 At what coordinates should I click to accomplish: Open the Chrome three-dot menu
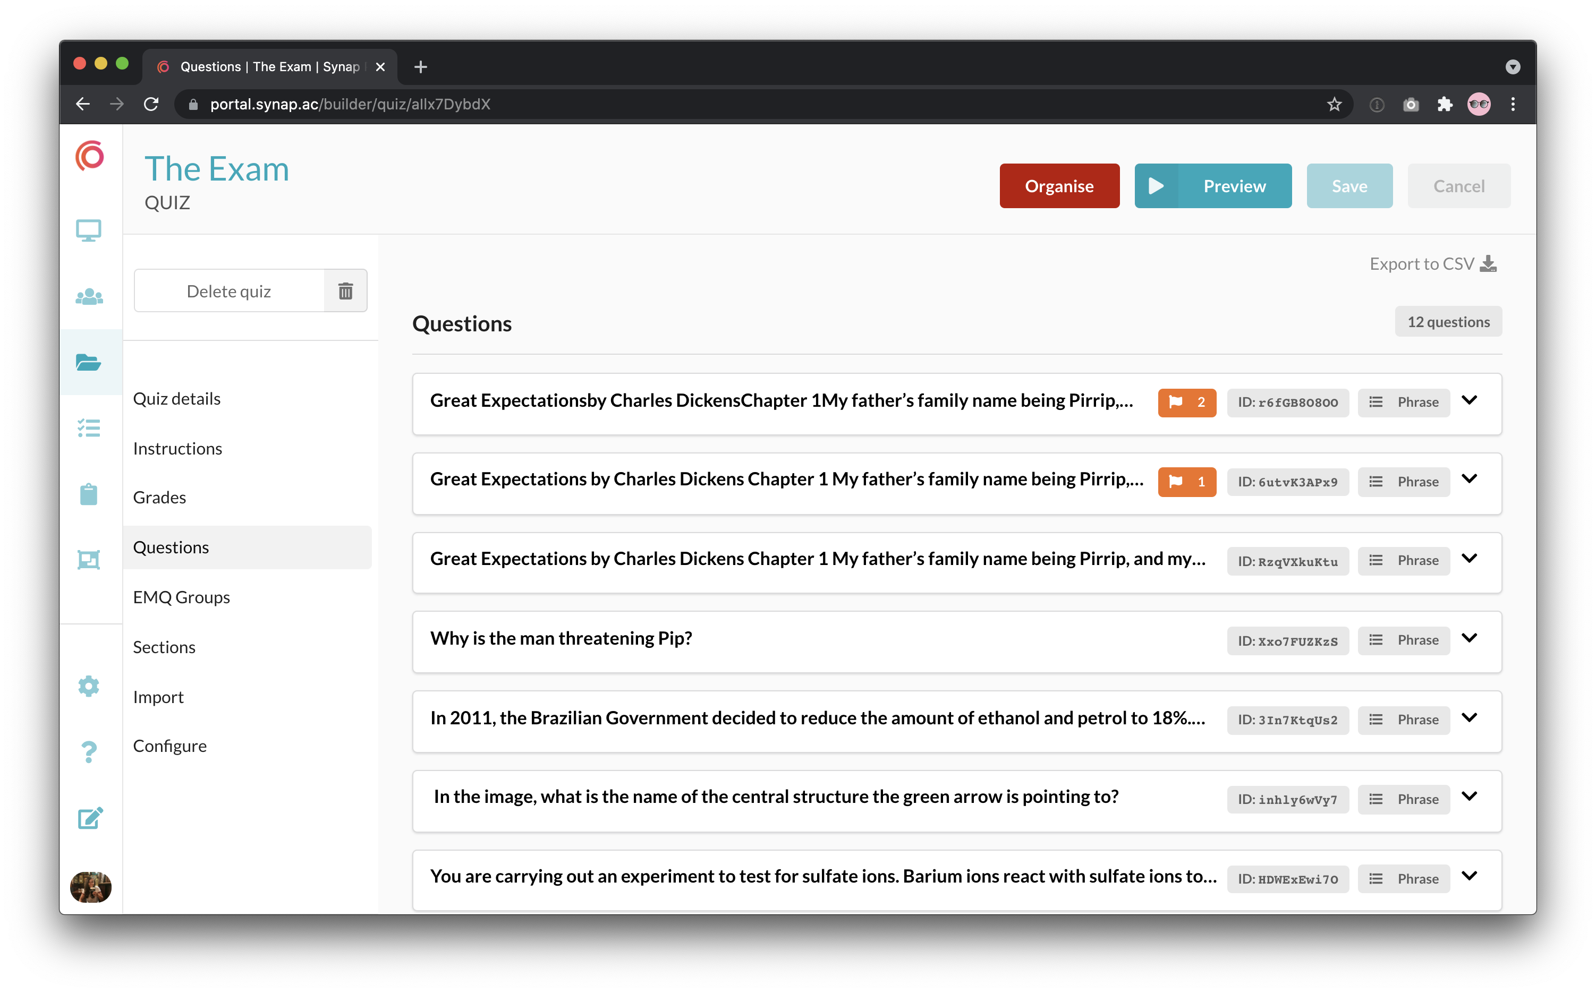1513,104
